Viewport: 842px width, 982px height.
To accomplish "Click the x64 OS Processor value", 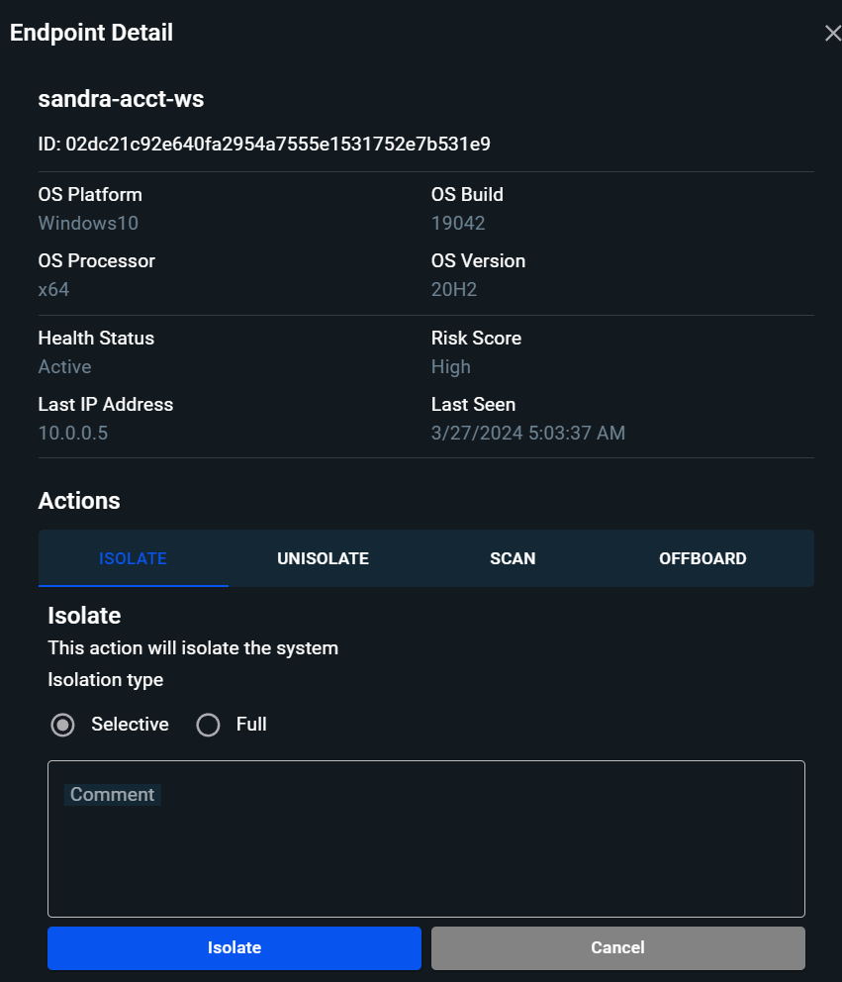I will 53,290.
